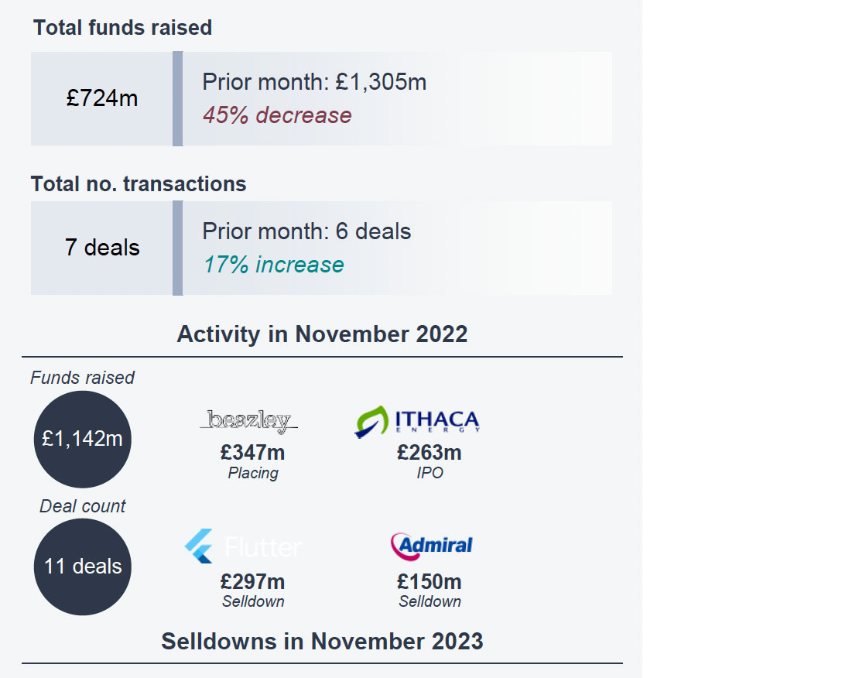Click the Total funds raised heading
Image resolution: width=842 pixels, height=678 pixels.
[122, 28]
